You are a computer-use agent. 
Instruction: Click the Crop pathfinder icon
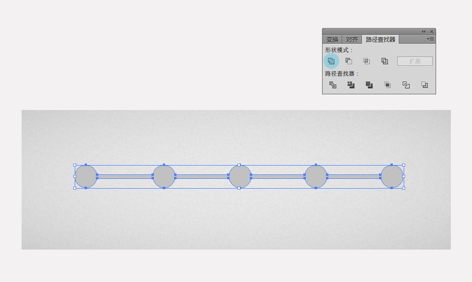click(387, 85)
